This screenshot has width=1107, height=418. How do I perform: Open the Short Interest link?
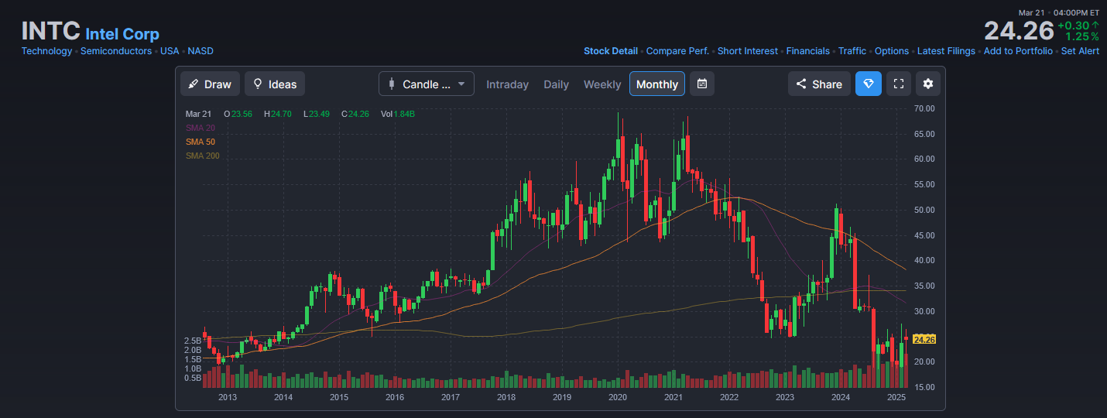[747, 51]
